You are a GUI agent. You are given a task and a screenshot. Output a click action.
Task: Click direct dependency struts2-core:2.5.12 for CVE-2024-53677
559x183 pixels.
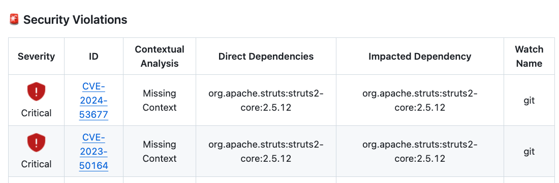(266, 101)
